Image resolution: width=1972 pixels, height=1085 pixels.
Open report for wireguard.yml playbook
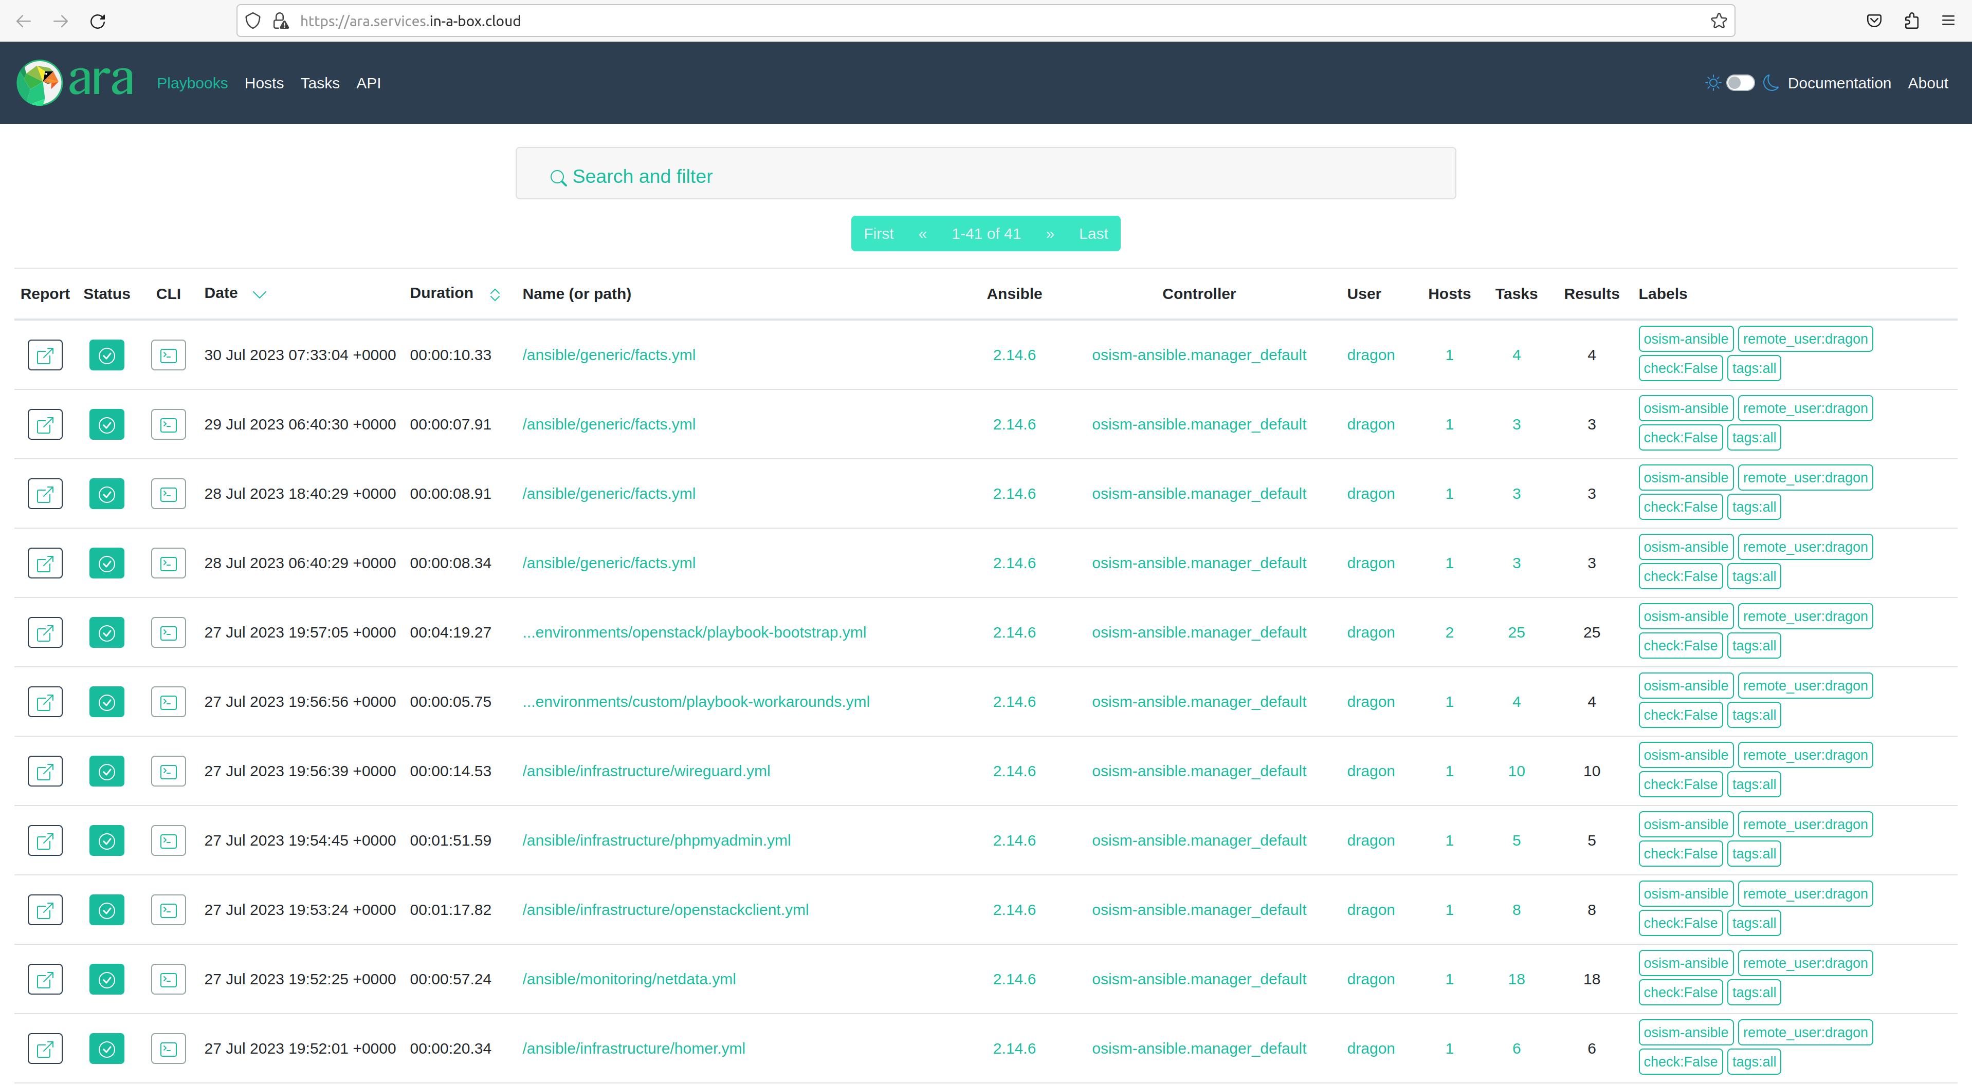(x=45, y=771)
